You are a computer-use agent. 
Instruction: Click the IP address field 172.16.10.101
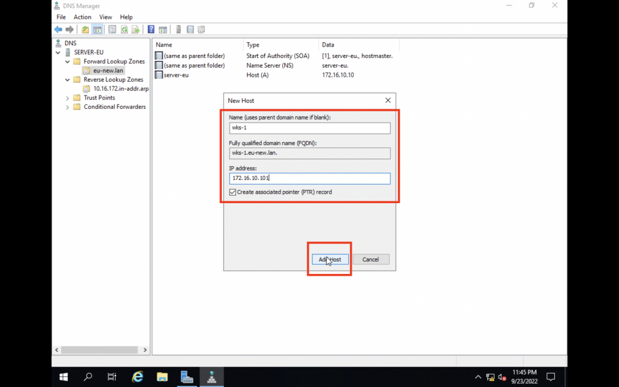pos(309,178)
